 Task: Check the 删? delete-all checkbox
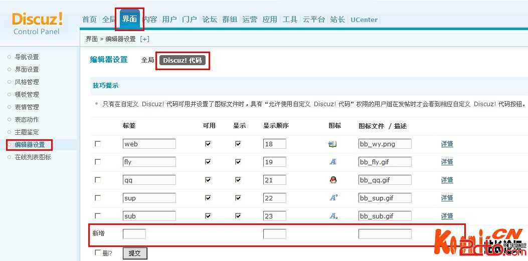point(98,252)
